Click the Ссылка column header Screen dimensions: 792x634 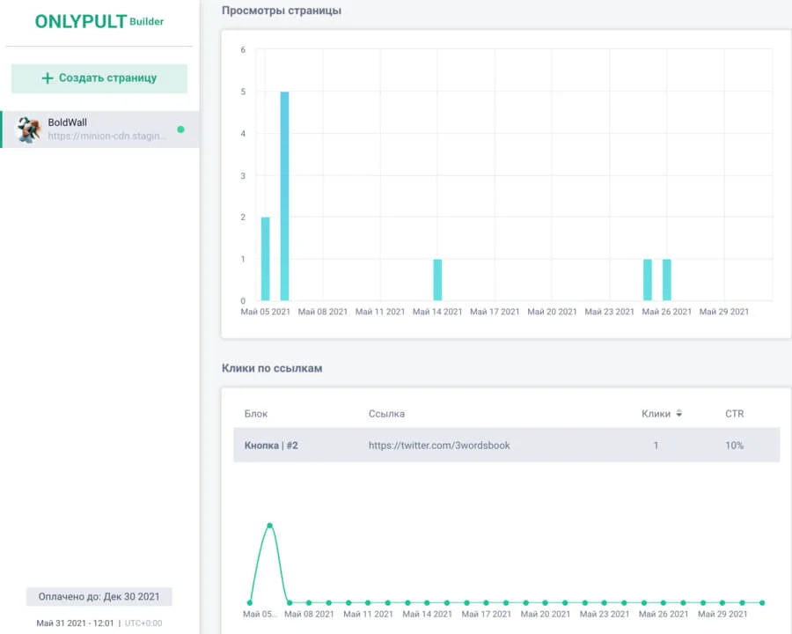[386, 414]
